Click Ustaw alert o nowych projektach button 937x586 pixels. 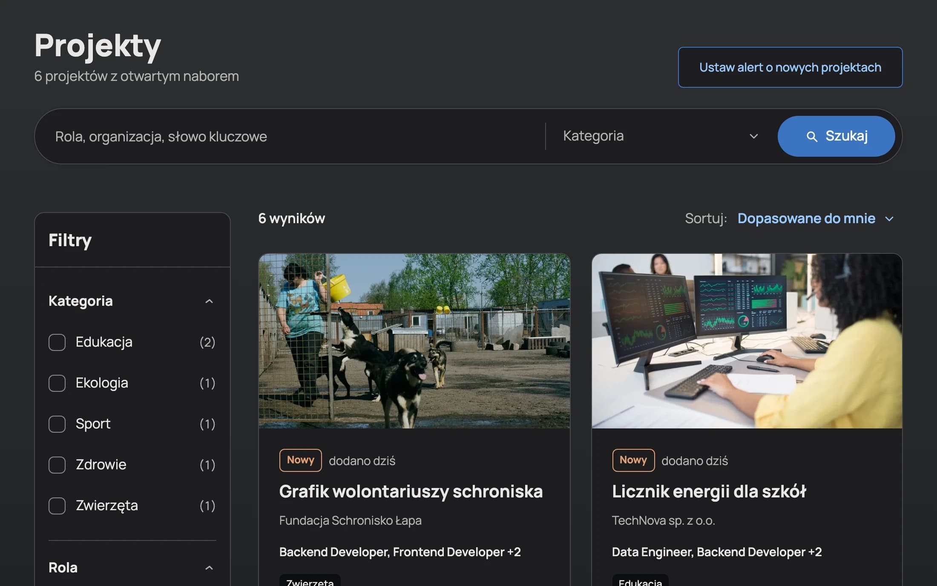coord(790,67)
